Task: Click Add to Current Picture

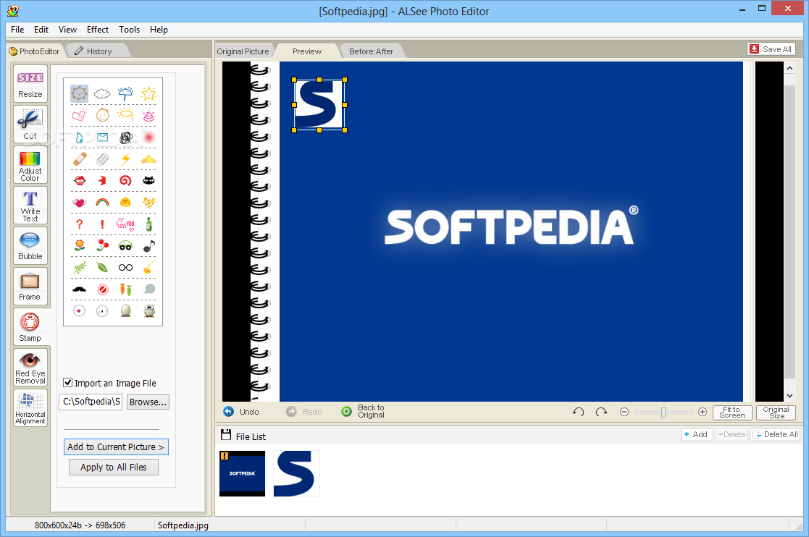Action: (x=116, y=447)
